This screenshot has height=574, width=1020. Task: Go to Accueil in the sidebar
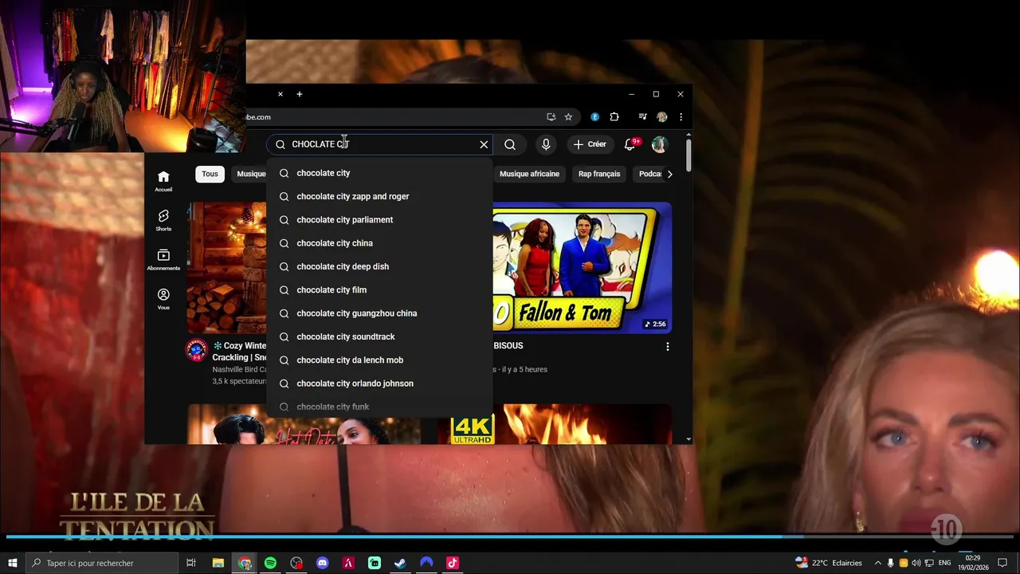click(163, 181)
